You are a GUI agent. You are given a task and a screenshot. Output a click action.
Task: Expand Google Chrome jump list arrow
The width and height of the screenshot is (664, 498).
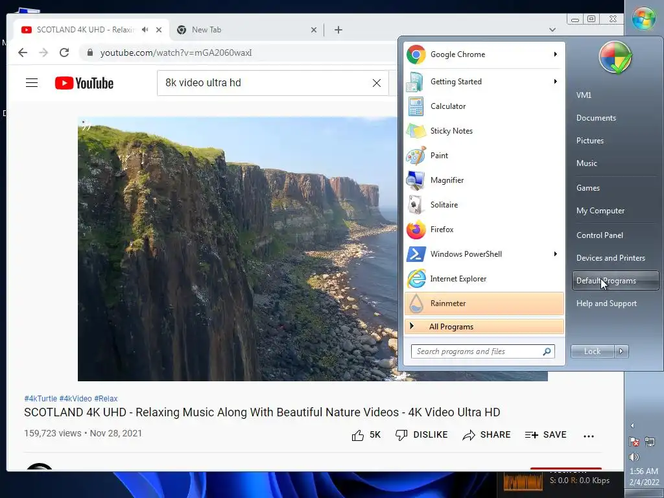pyautogui.click(x=555, y=54)
